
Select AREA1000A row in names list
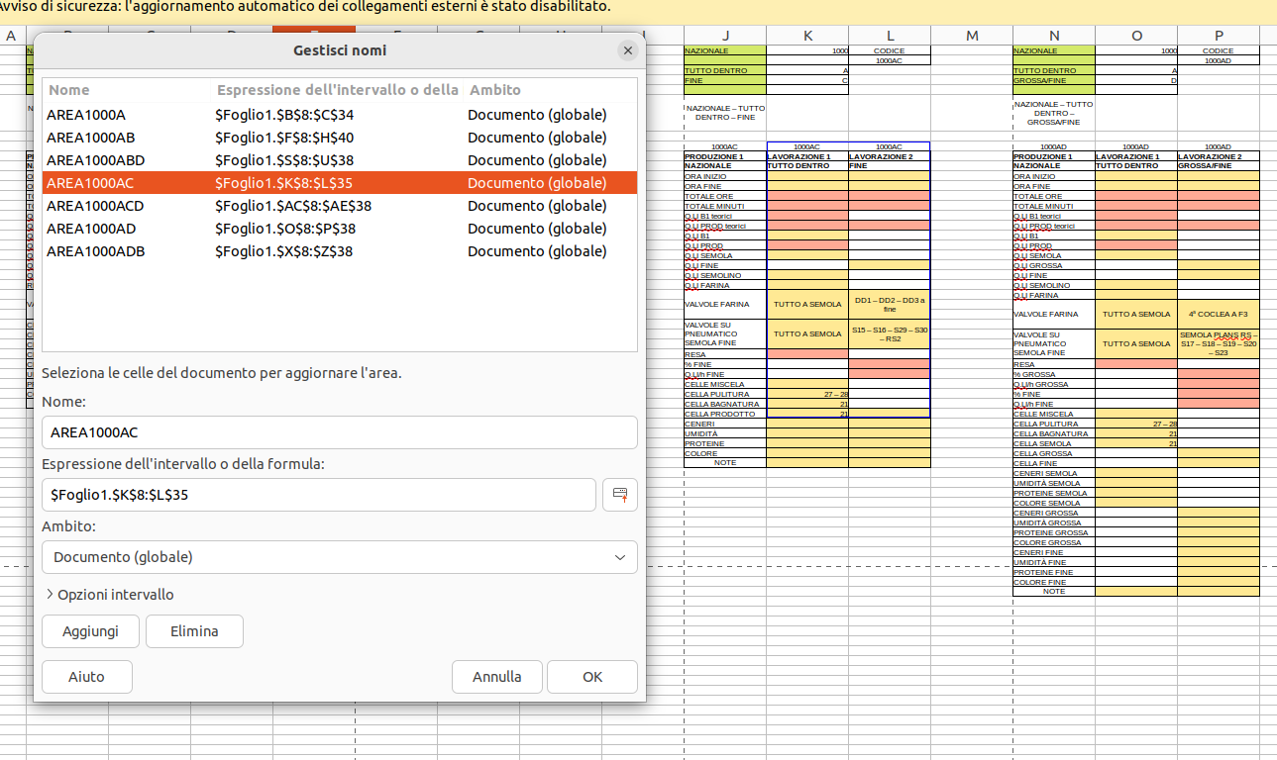point(340,115)
